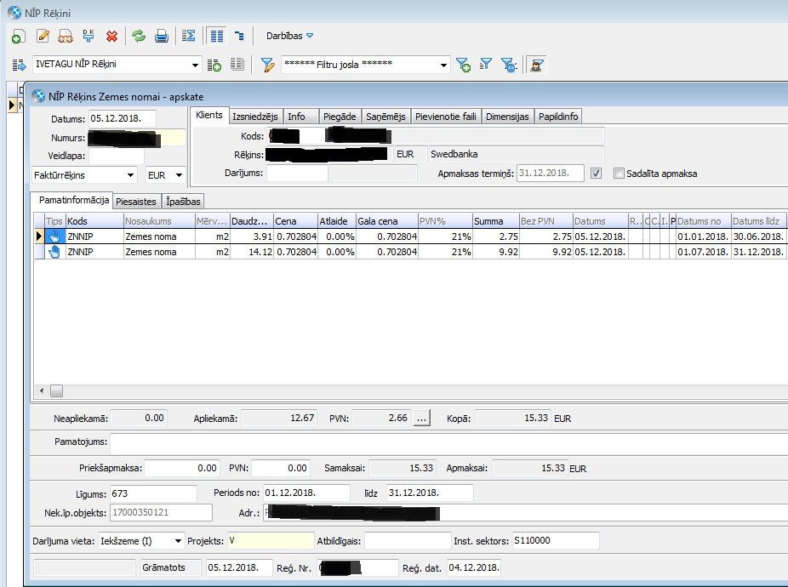Click the gray columns layout icon
This screenshot has height=587, width=788.
pos(237,65)
